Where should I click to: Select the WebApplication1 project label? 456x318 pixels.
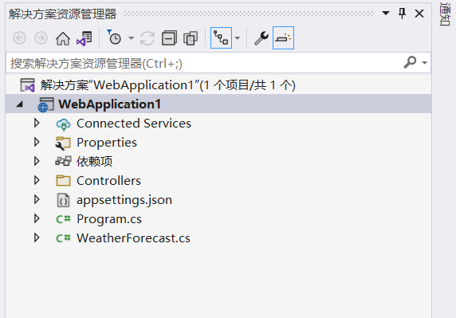pos(110,104)
